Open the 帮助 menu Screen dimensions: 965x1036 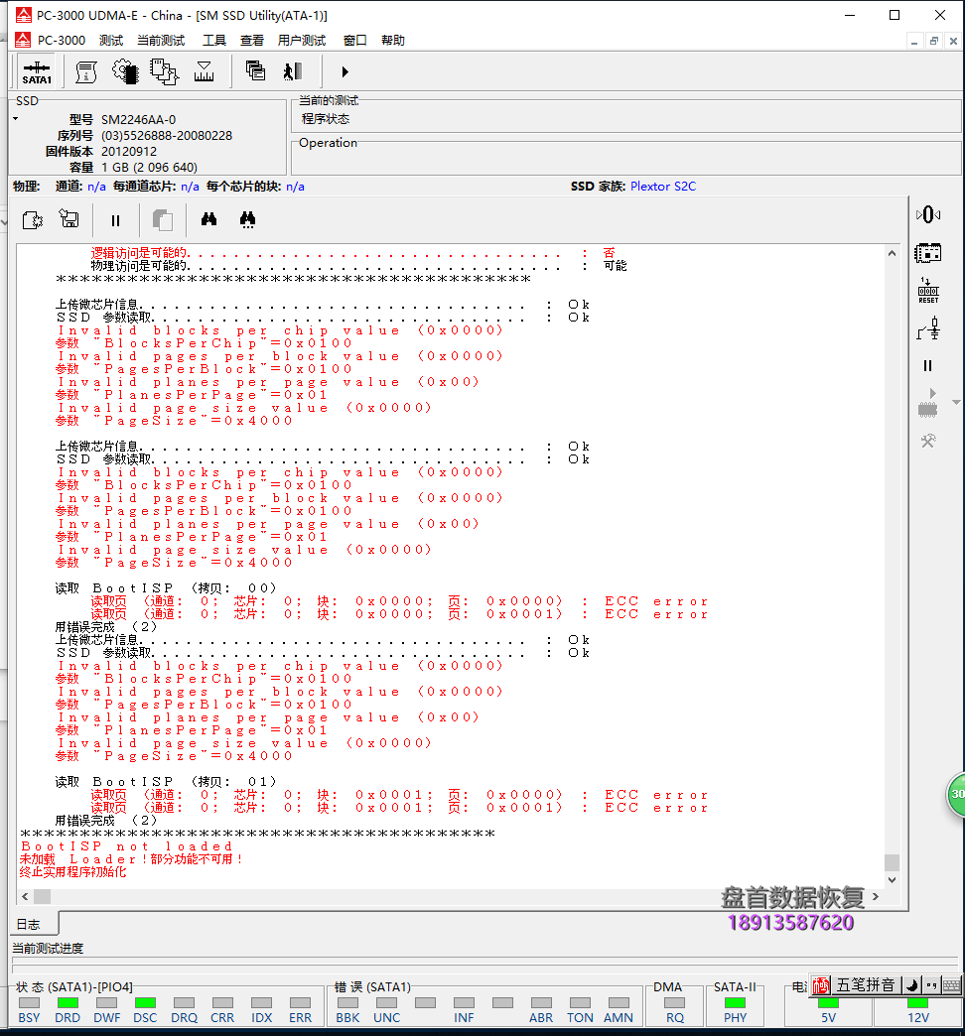point(392,41)
